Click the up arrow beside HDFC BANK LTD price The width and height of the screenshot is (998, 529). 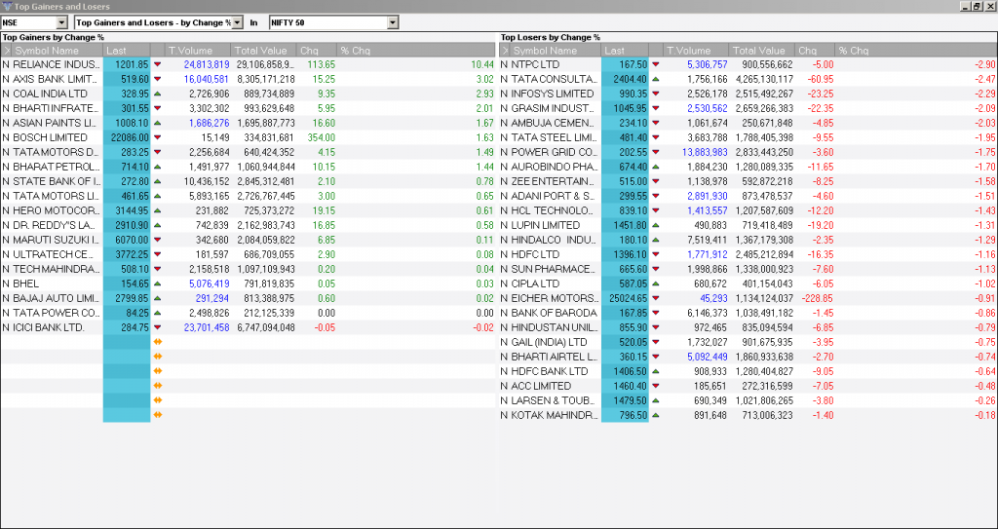tap(656, 372)
